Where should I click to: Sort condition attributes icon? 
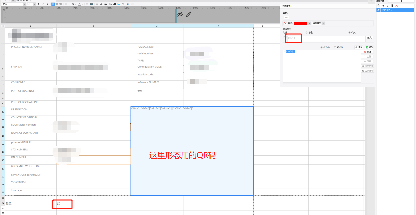[392, 6]
